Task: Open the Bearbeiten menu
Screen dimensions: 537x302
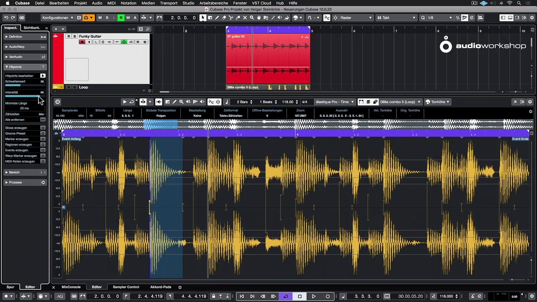Action: (x=59, y=3)
